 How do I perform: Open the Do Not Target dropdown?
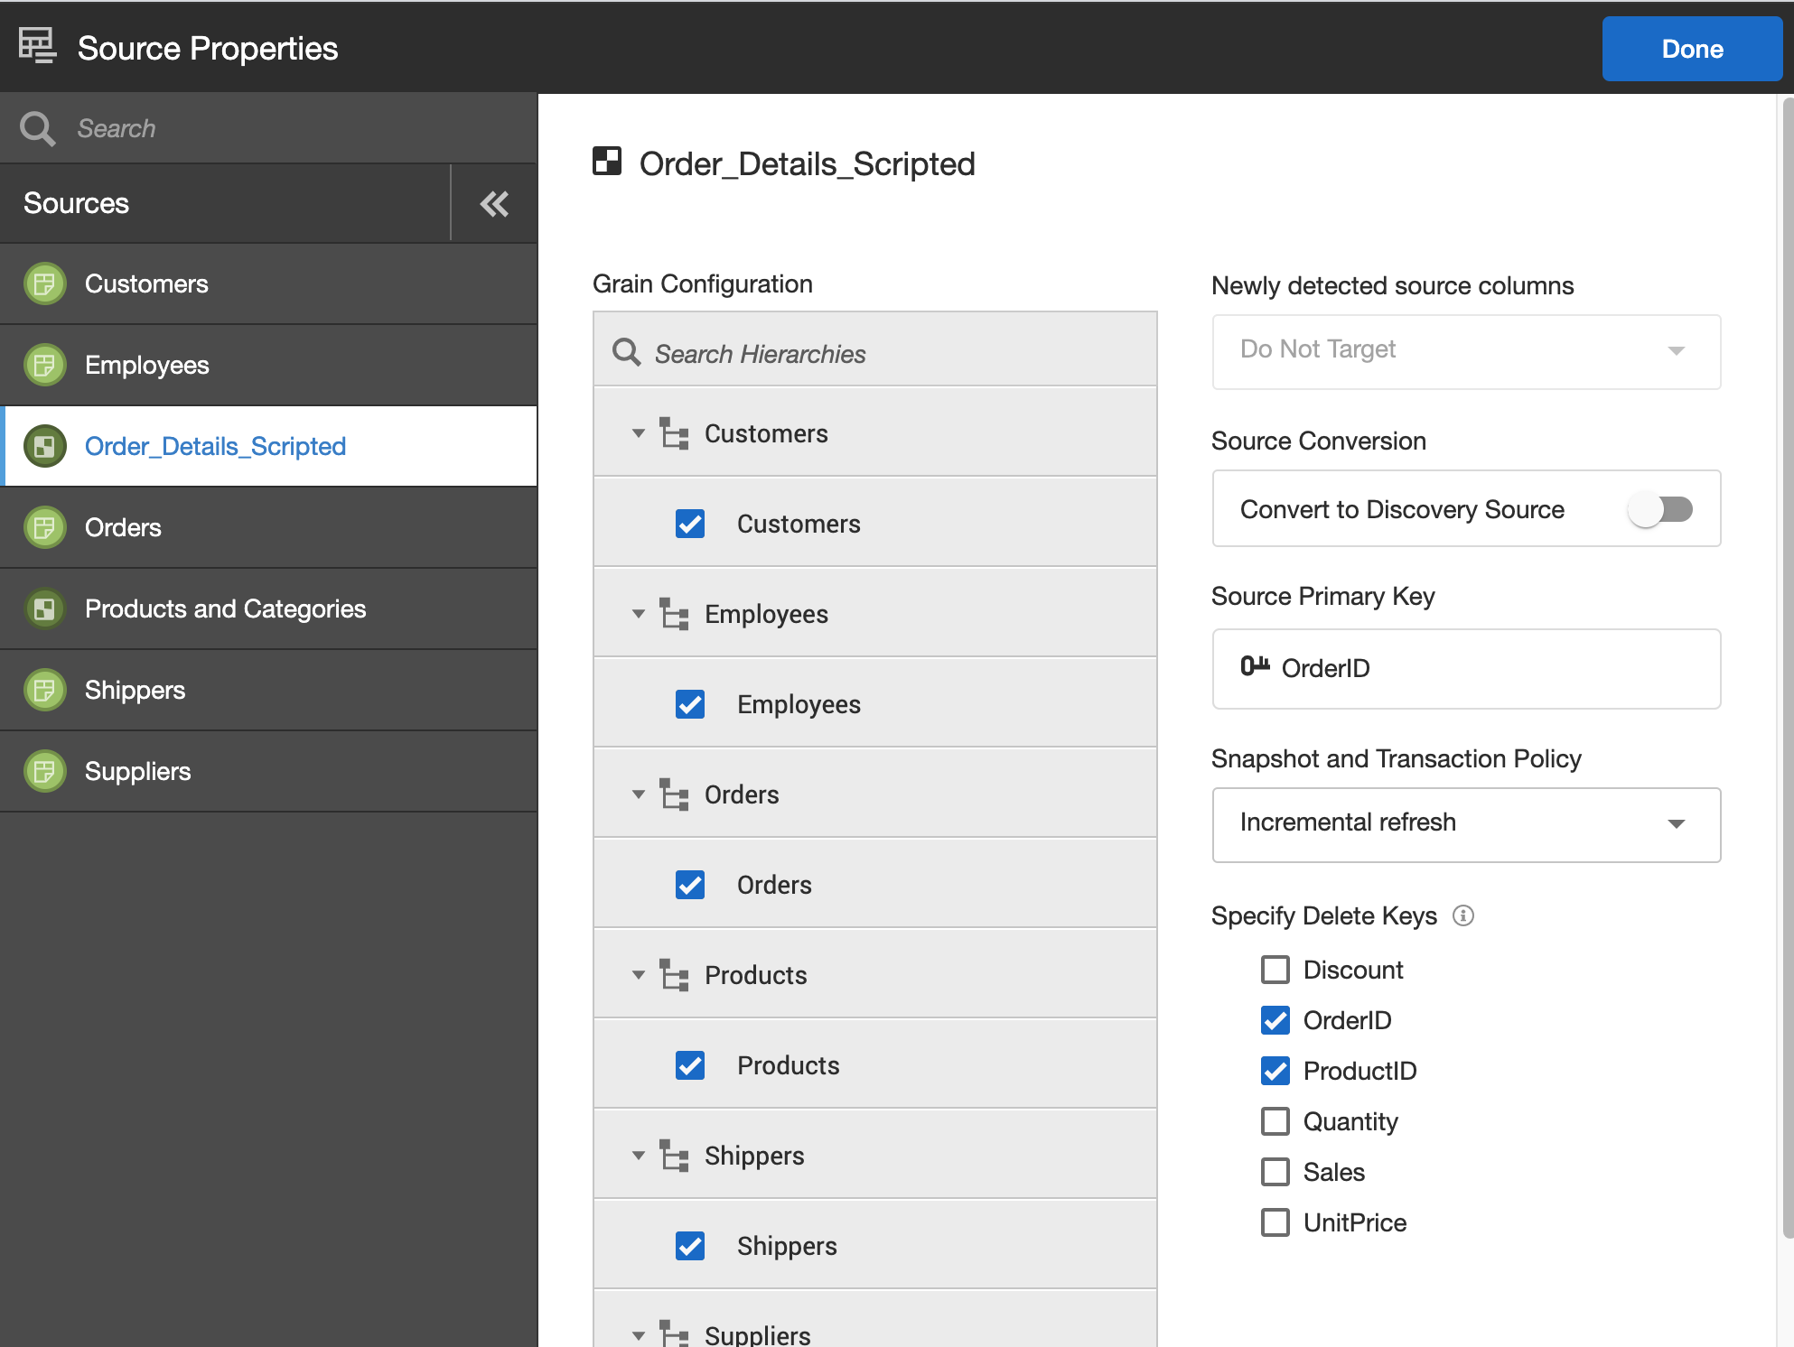click(x=1465, y=351)
